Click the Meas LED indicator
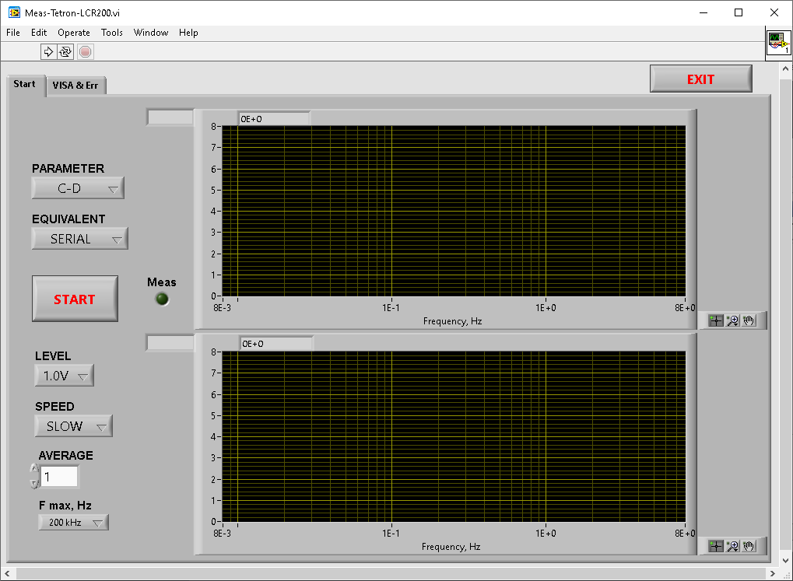This screenshot has width=793, height=581. tap(162, 299)
